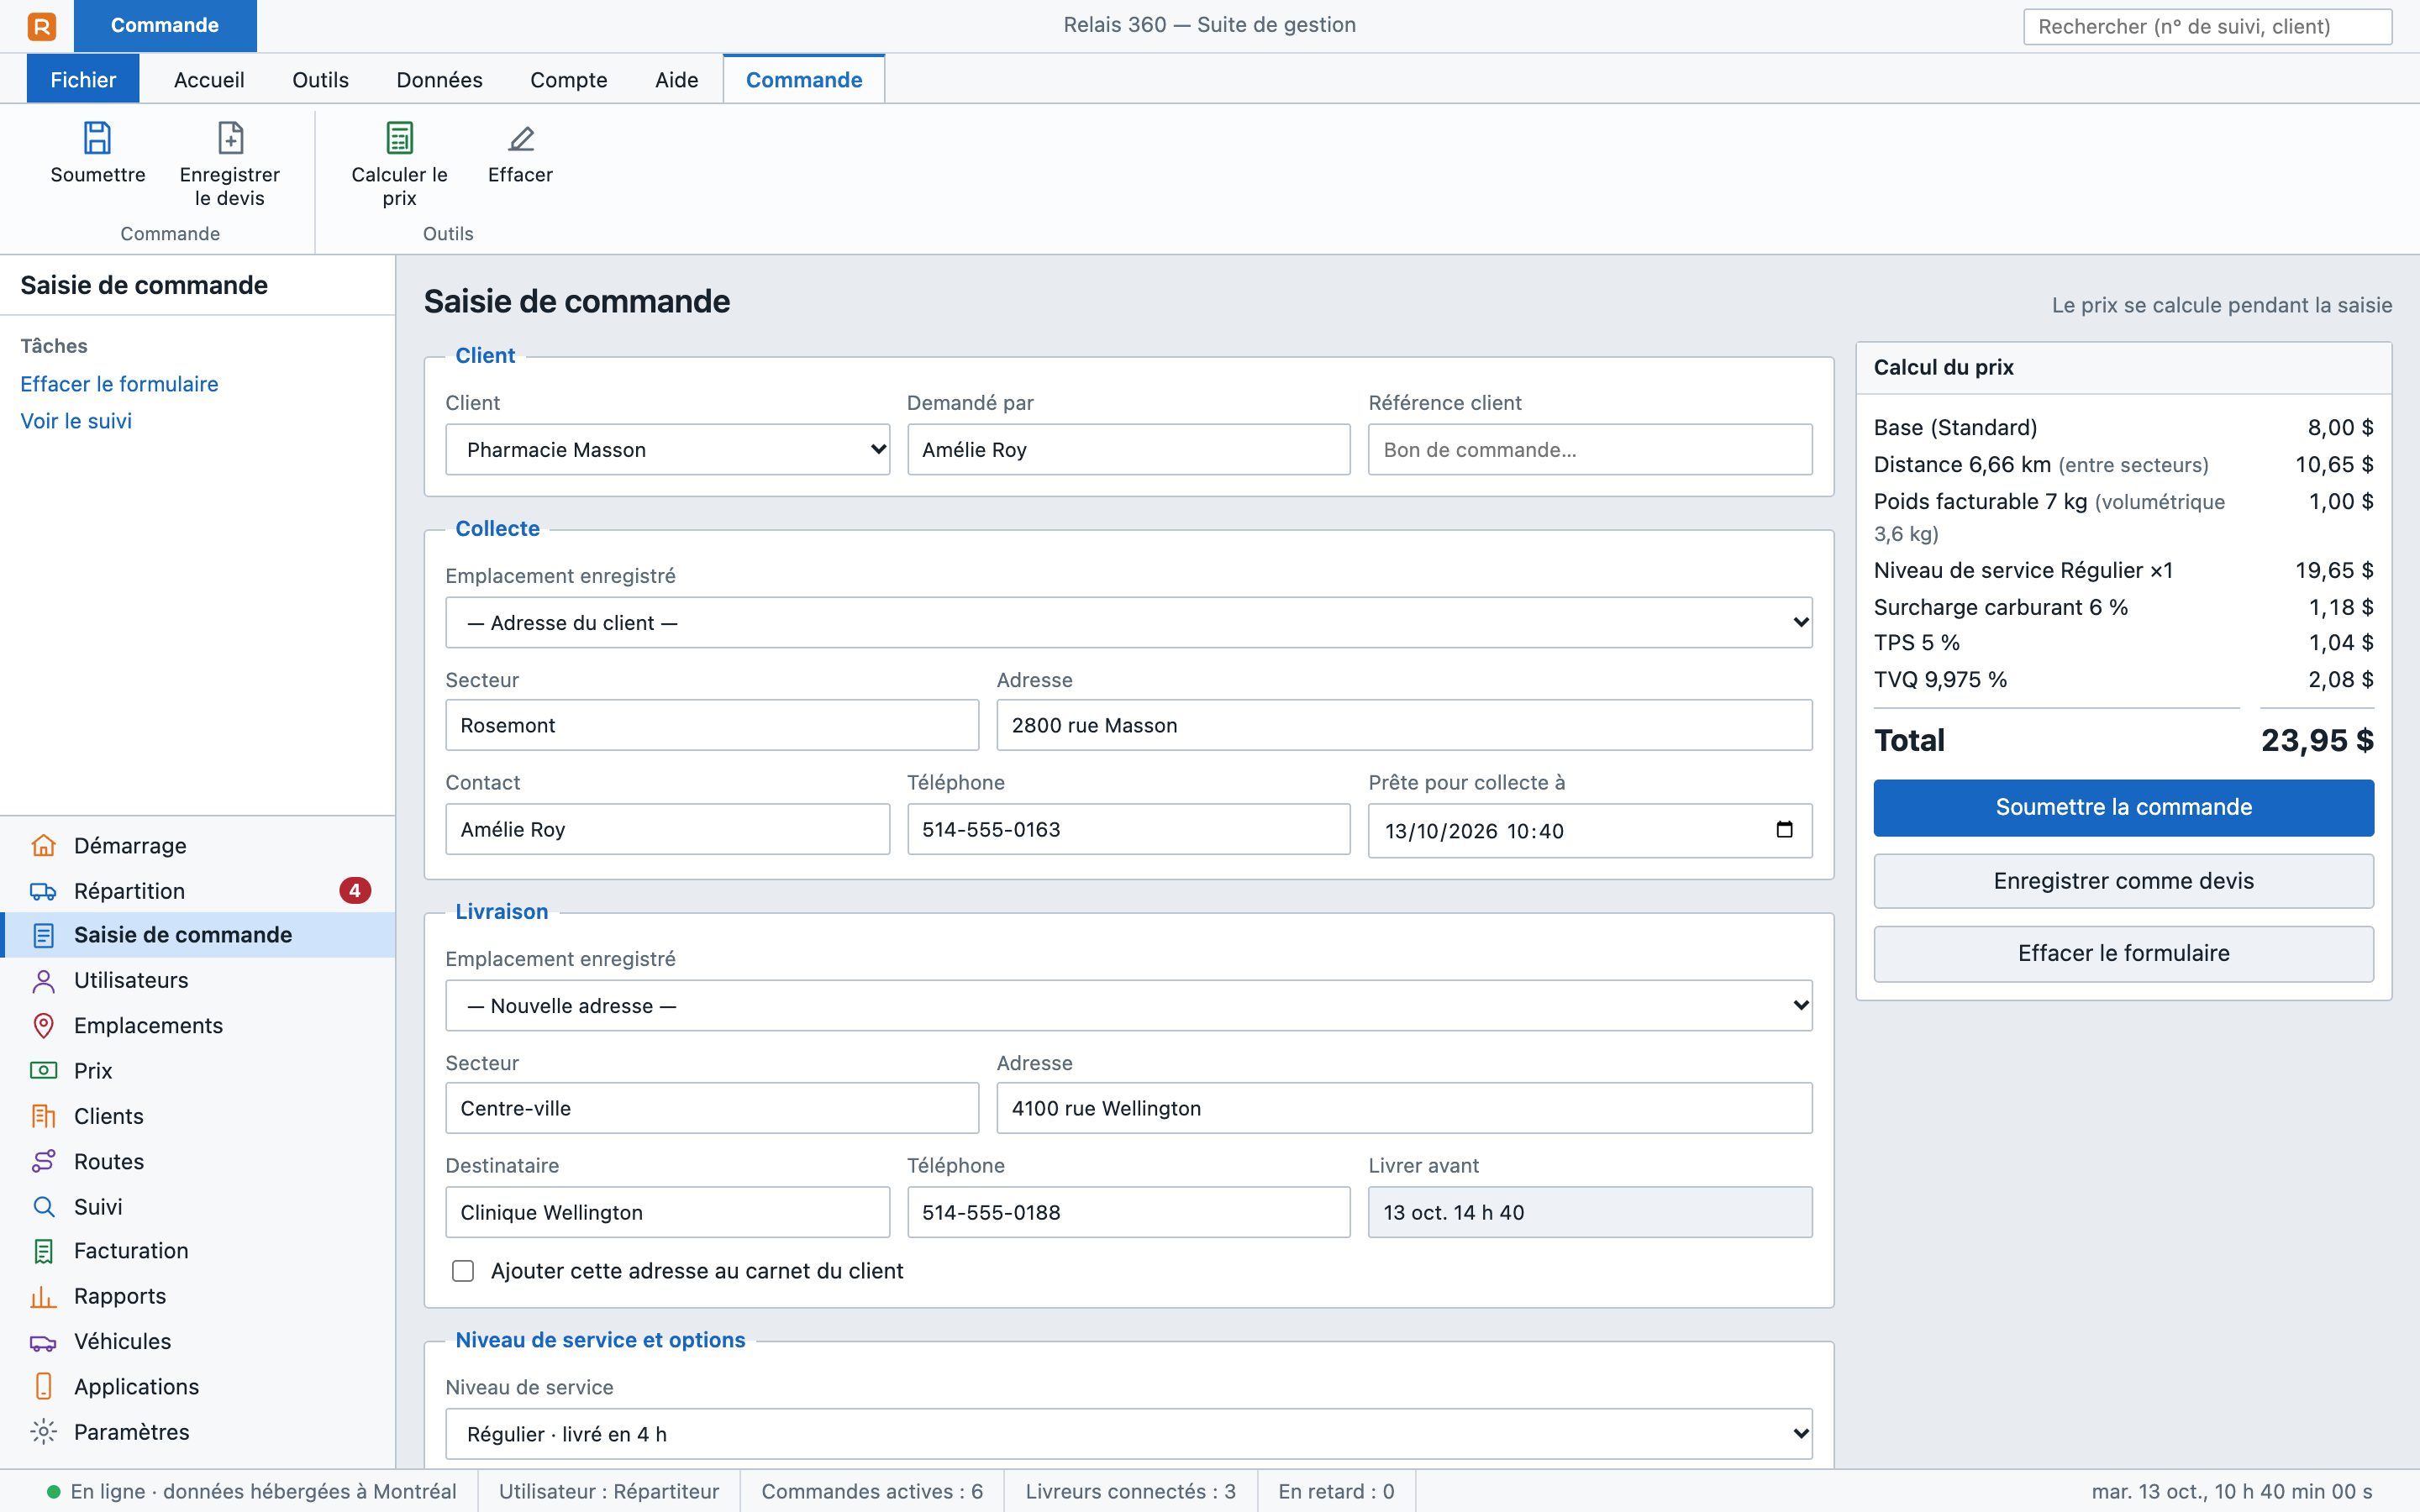This screenshot has width=2420, height=1512.
Task: Click Soumettre la commande button
Action: 2123,808
